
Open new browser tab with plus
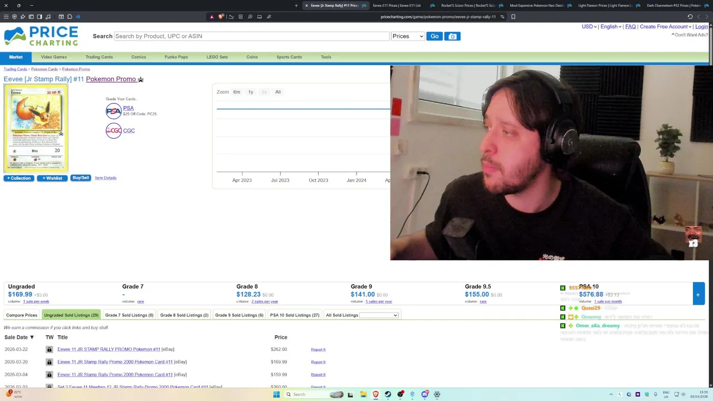(x=296, y=6)
